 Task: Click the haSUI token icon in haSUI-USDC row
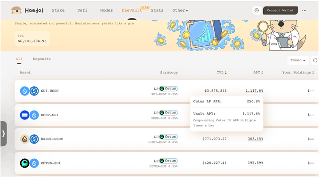click(x=24, y=139)
